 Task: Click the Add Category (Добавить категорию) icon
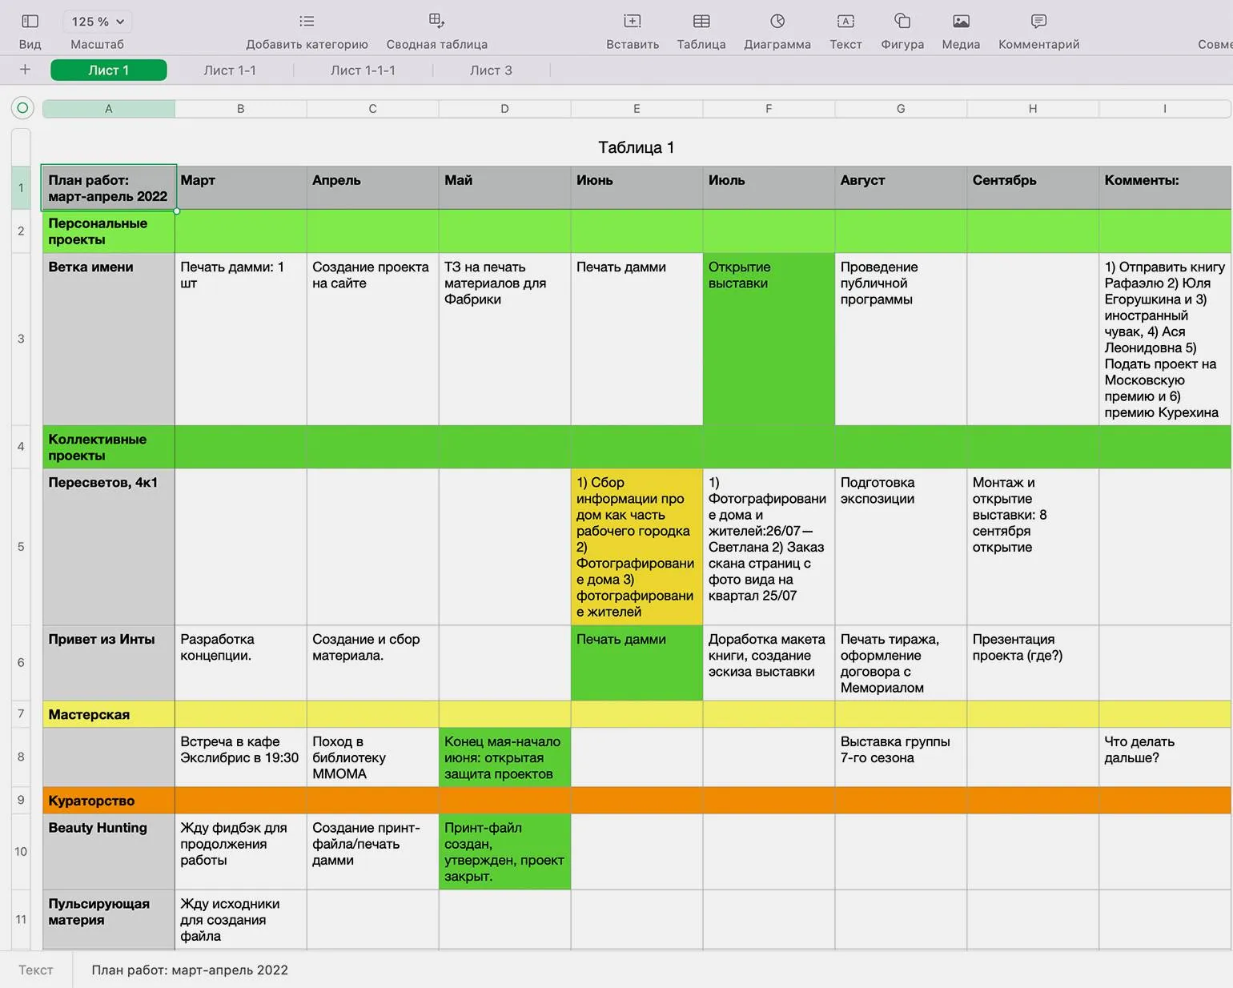pos(307,22)
